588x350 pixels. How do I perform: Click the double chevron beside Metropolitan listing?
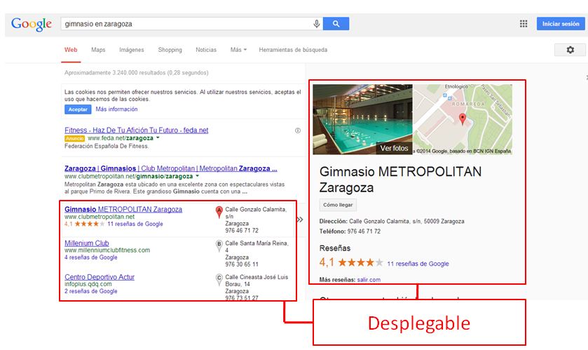click(x=300, y=220)
